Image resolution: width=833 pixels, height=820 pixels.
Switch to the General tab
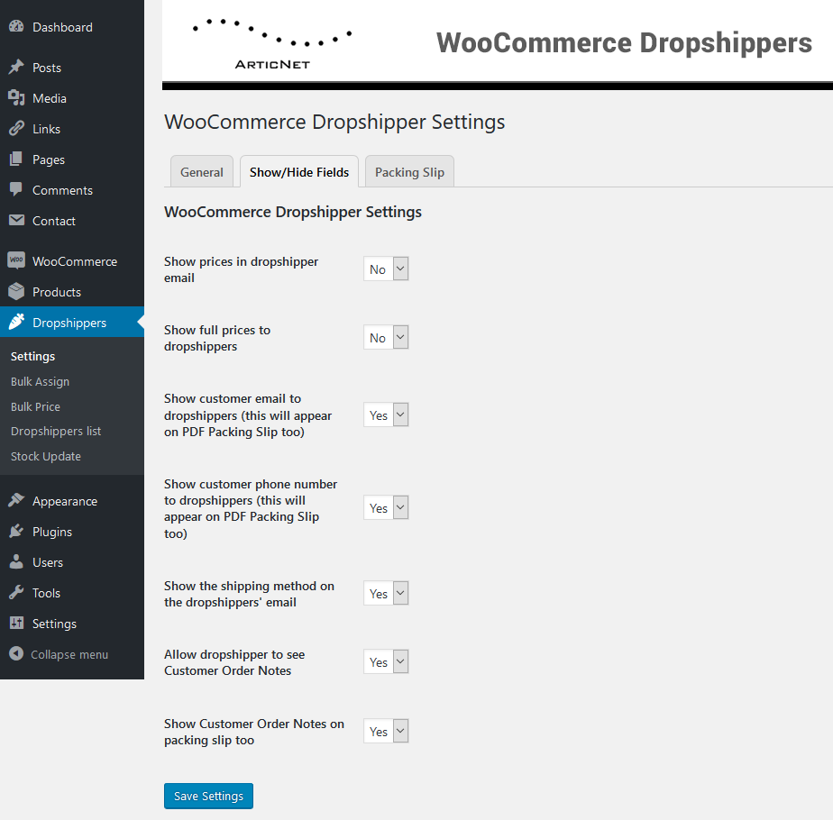[202, 171]
